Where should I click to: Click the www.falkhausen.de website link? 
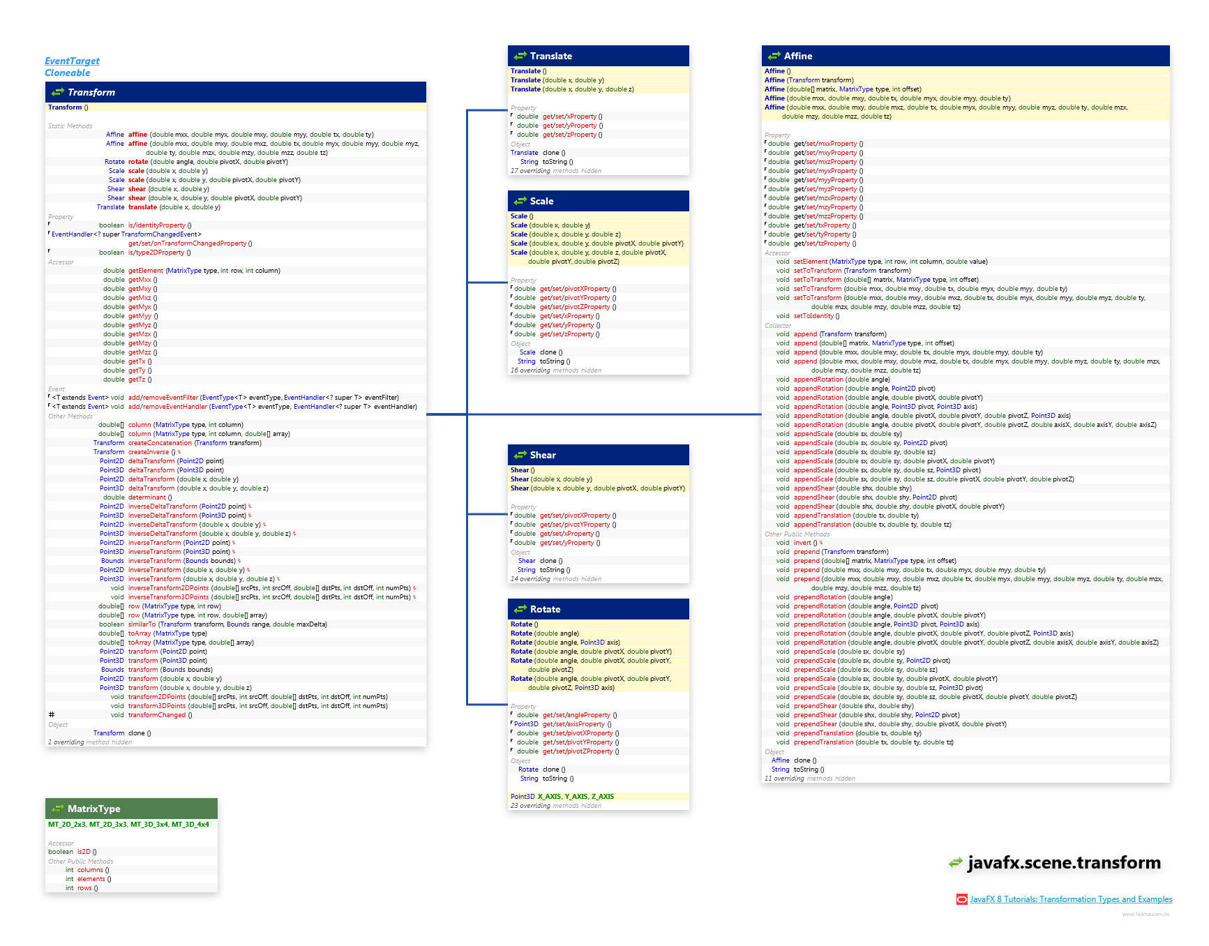[1145, 914]
